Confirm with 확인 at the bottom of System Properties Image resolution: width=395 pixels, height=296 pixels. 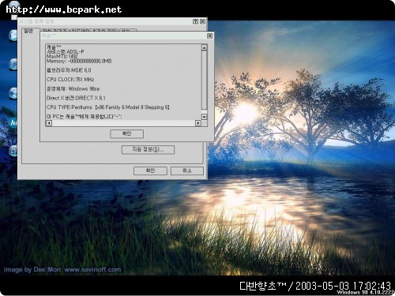pos(150,170)
